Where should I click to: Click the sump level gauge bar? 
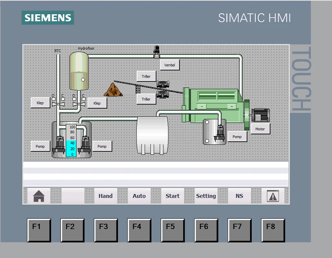pos(71,141)
